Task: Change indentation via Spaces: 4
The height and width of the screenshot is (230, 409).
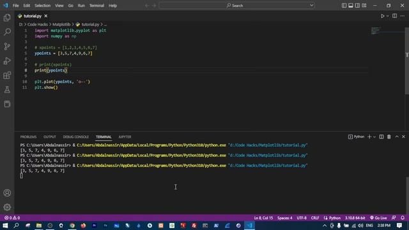Action: click(285, 218)
